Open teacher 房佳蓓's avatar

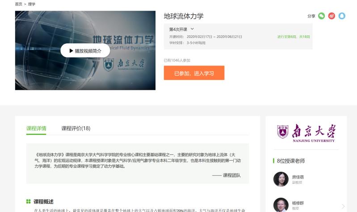pyautogui.click(x=281, y=179)
